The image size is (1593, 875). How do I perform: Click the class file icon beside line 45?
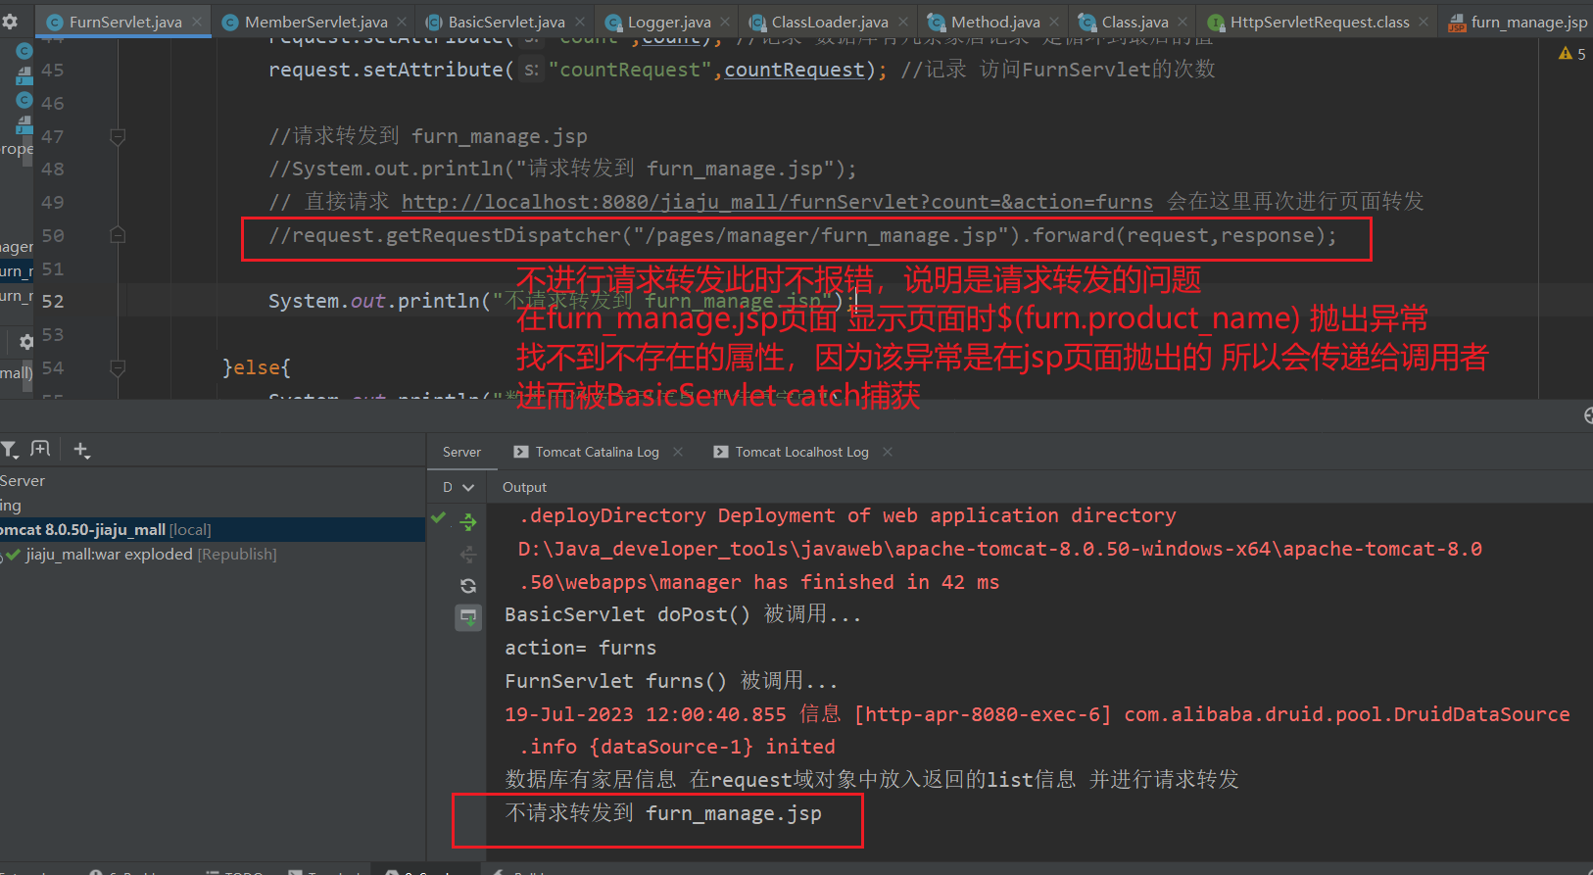point(24,51)
